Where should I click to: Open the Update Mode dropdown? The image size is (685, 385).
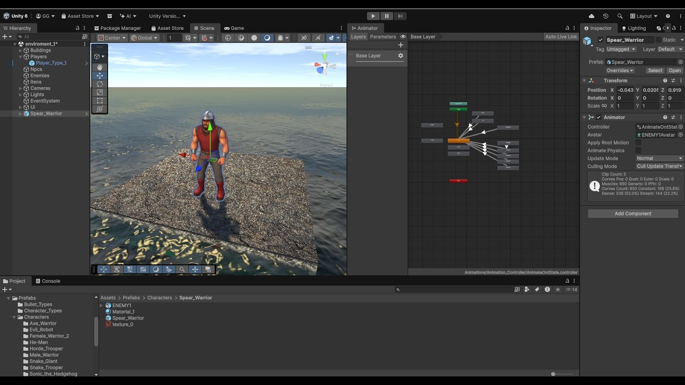pyautogui.click(x=659, y=158)
